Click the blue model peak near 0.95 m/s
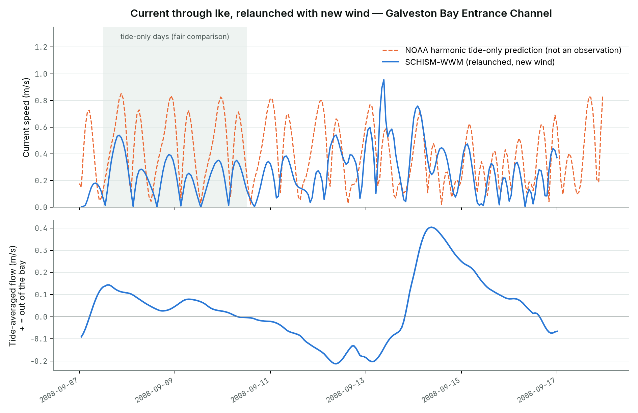The height and width of the screenshot is (413, 638). [384, 80]
